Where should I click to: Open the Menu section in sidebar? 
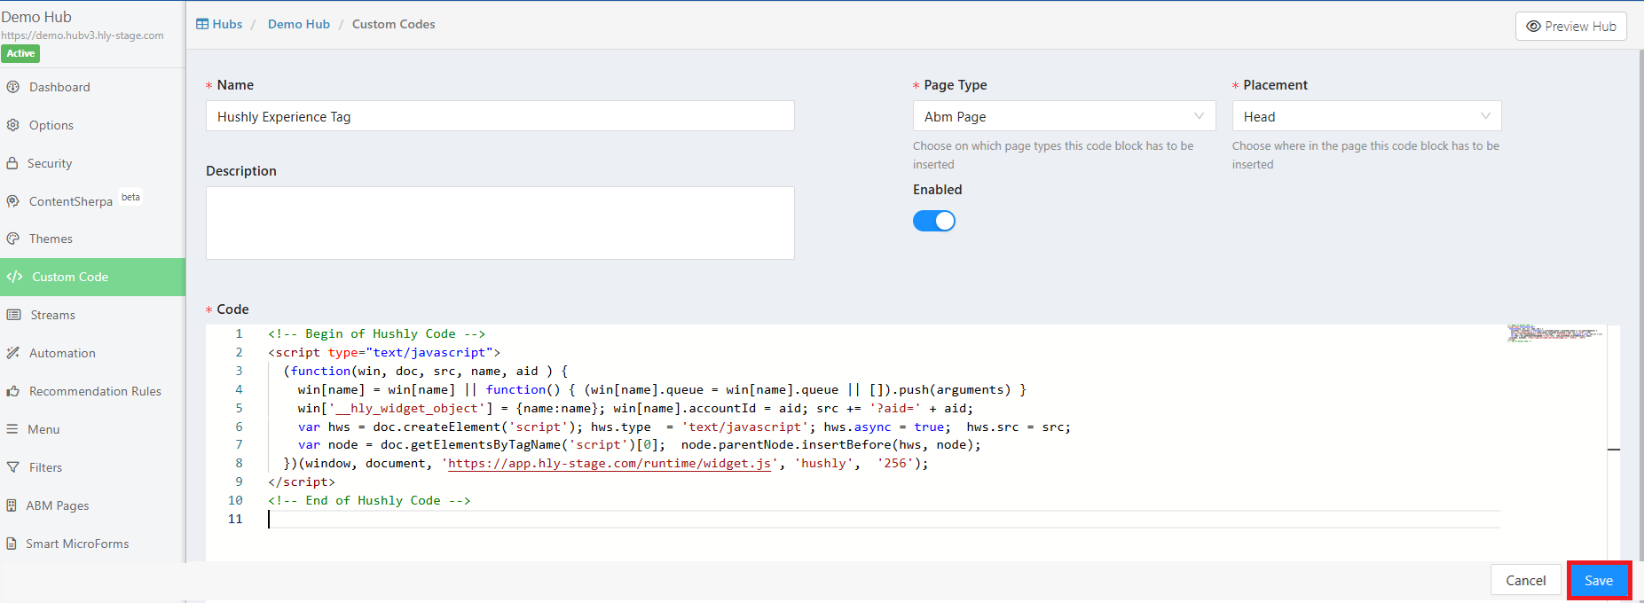tap(93, 429)
